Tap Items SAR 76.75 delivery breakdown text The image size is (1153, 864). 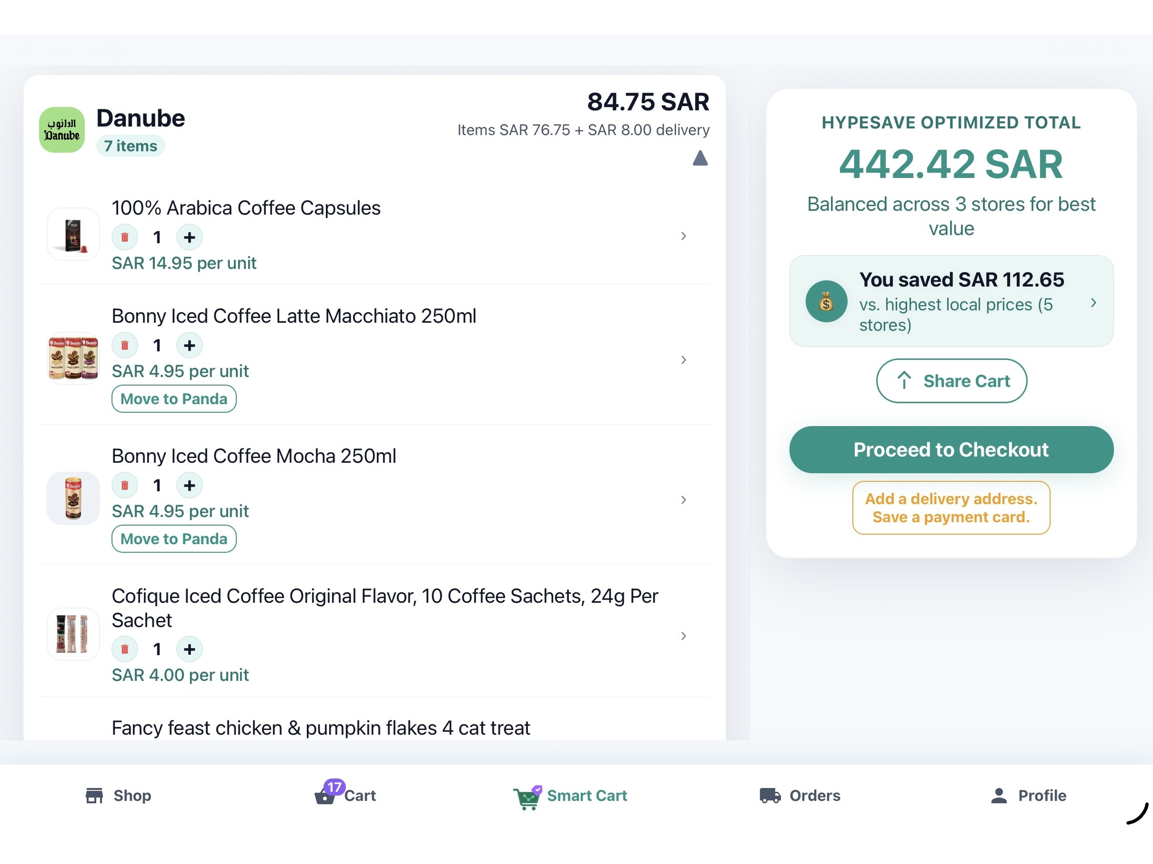(583, 130)
